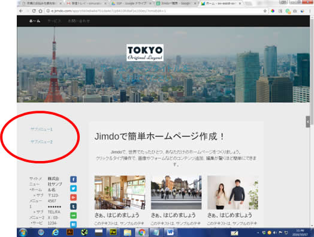Click the round blue globe taskbar icon
The width and height of the screenshot is (314, 237).
[x=41, y=232]
